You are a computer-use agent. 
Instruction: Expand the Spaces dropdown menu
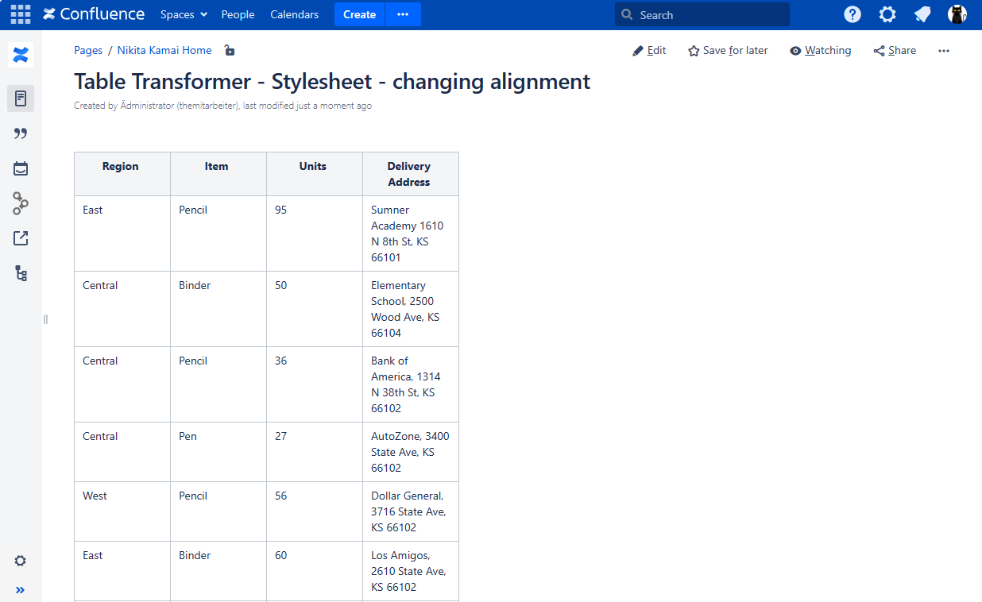(184, 14)
